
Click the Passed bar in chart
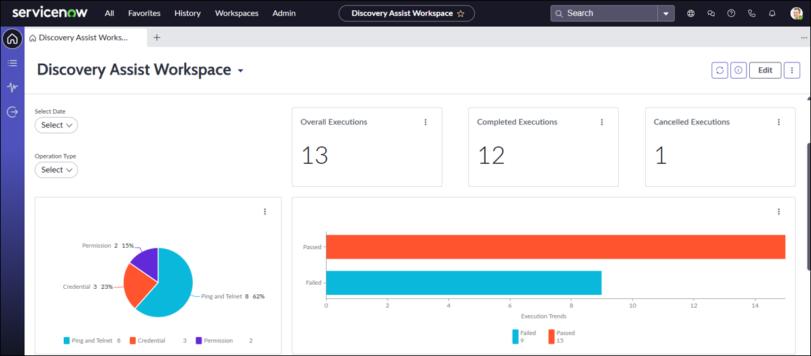[556, 247]
